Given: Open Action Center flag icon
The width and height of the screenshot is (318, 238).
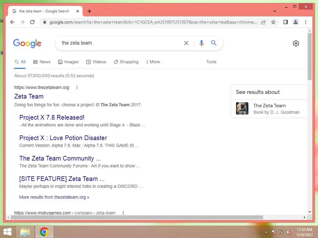Looking at the screenshot, I should pos(274,232).
